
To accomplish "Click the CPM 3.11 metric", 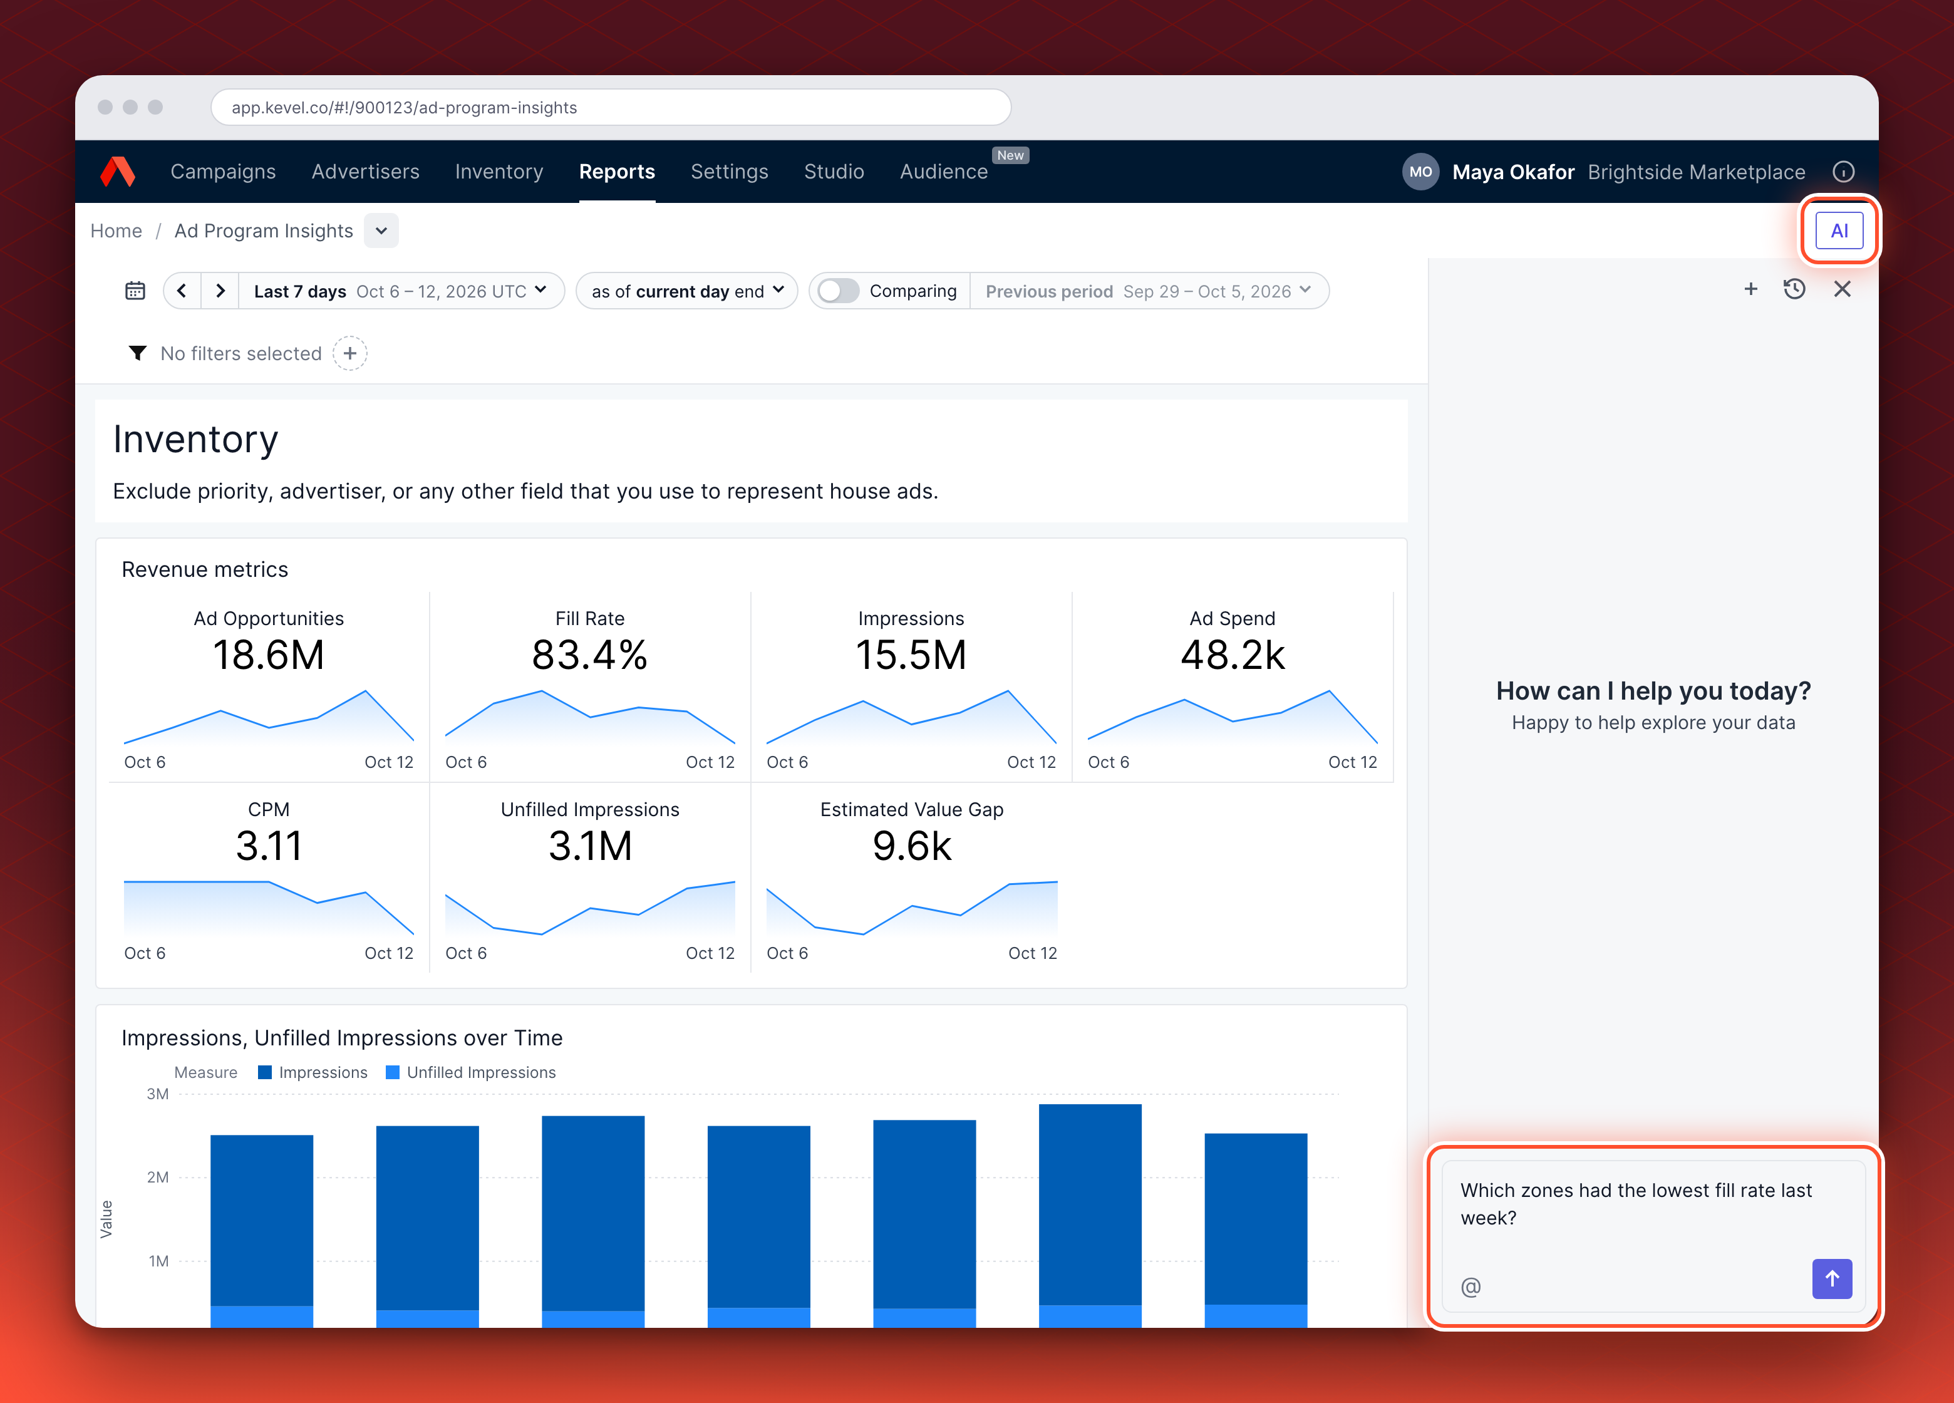I will (269, 878).
